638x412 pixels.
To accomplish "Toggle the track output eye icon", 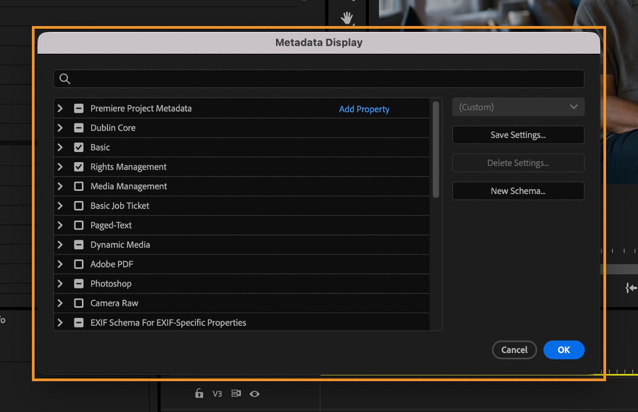I will [x=255, y=394].
